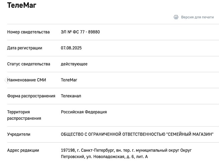Click the faint left arrow at page edge
Viewport: 219px width, 163px height.
6,80
